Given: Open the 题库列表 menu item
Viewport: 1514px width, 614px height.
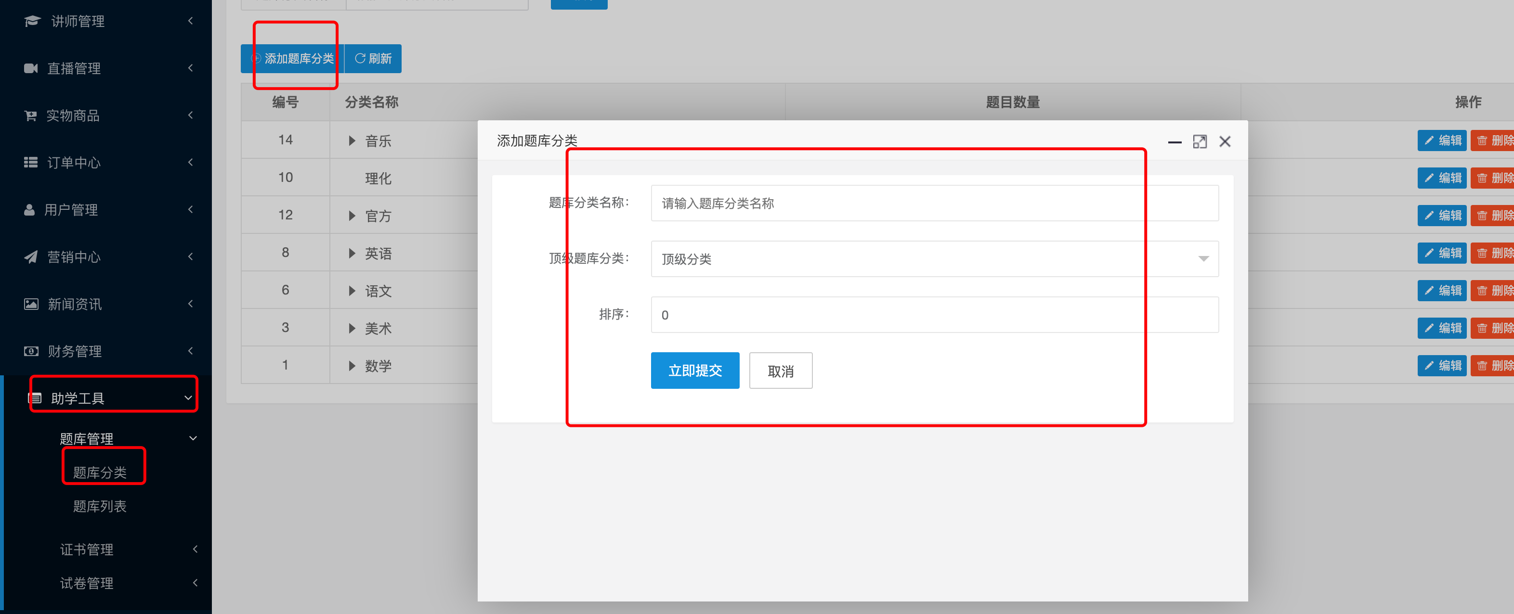Looking at the screenshot, I should point(100,506).
